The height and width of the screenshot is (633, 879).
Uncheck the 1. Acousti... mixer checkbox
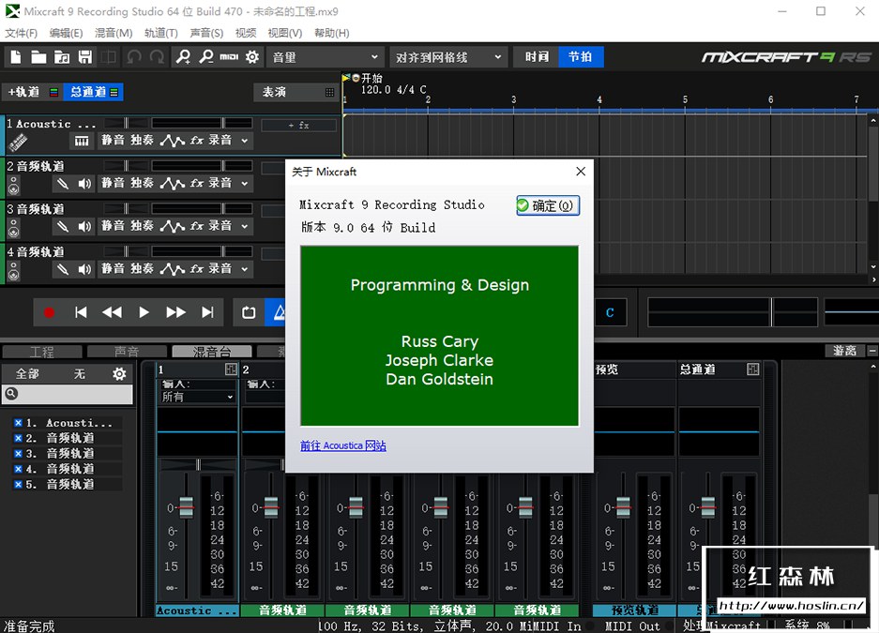pyautogui.click(x=18, y=423)
